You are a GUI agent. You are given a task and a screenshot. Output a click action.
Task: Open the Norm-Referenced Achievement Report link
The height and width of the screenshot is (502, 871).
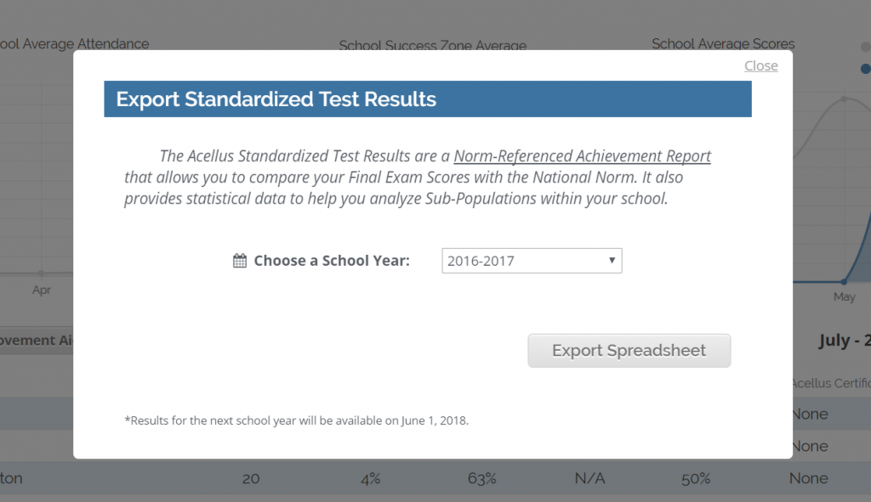[x=584, y=156]
